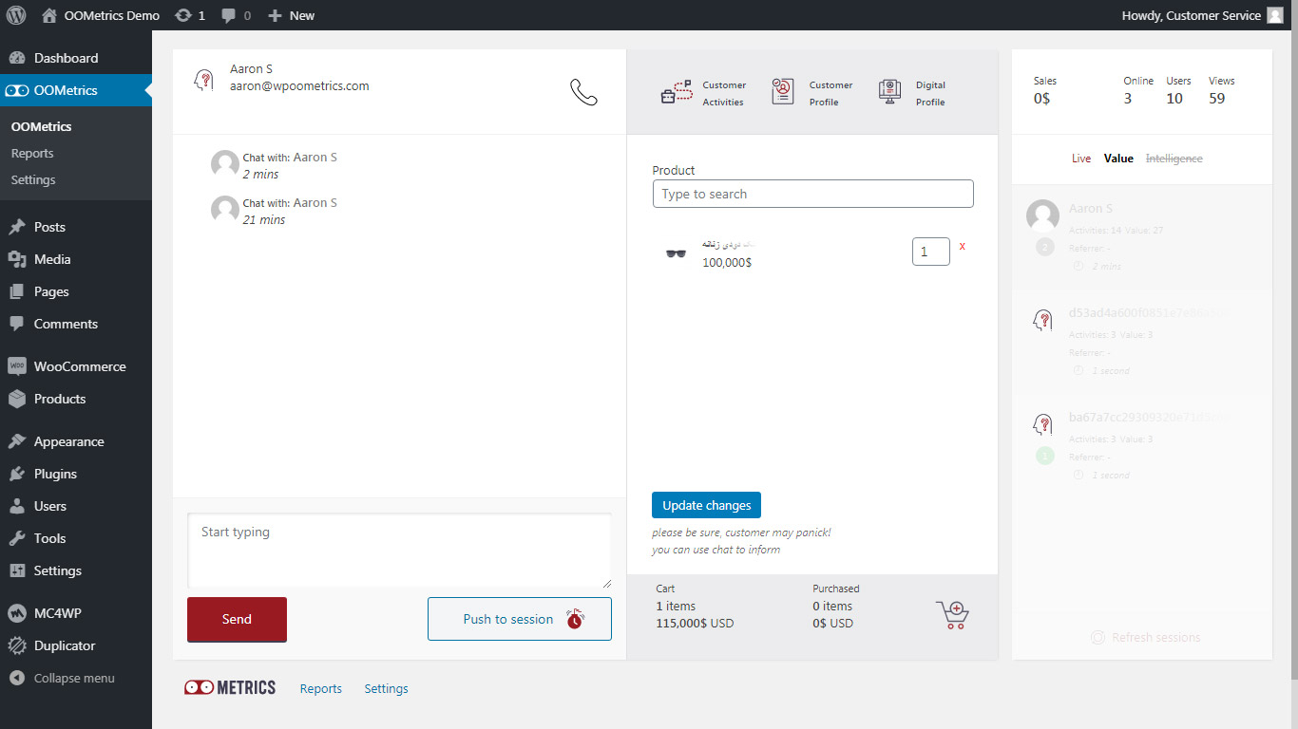Open the Customer Activities tab
Viewport: 1298px width, 729px height.
(x=703, y=93)
